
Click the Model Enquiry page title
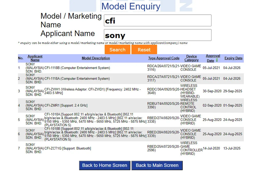click(131, 6)
